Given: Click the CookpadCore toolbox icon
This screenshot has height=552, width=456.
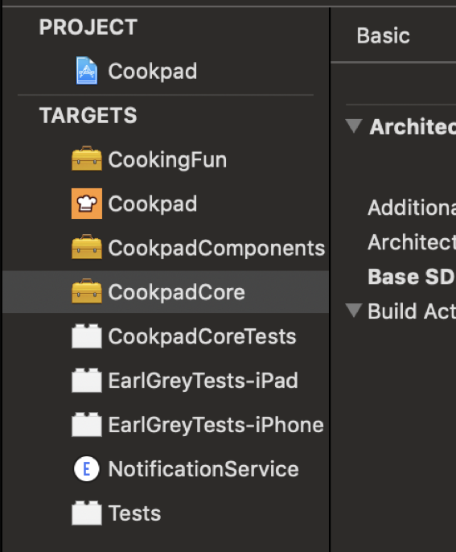Looking at the screenshot, I should 87,291.
